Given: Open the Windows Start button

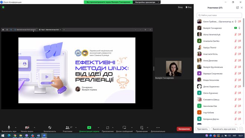Looking at the screenshot, I should point(3,135).
